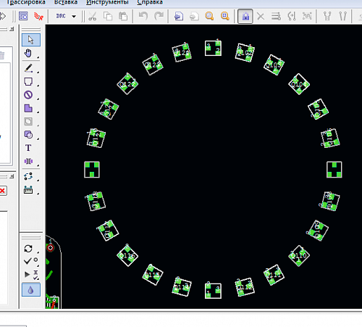The height and width of the screenshot is (327, 362).
Task: Open flyout arrow beside the hand tool
Action: pyautogui.click(x=38, y=57)
